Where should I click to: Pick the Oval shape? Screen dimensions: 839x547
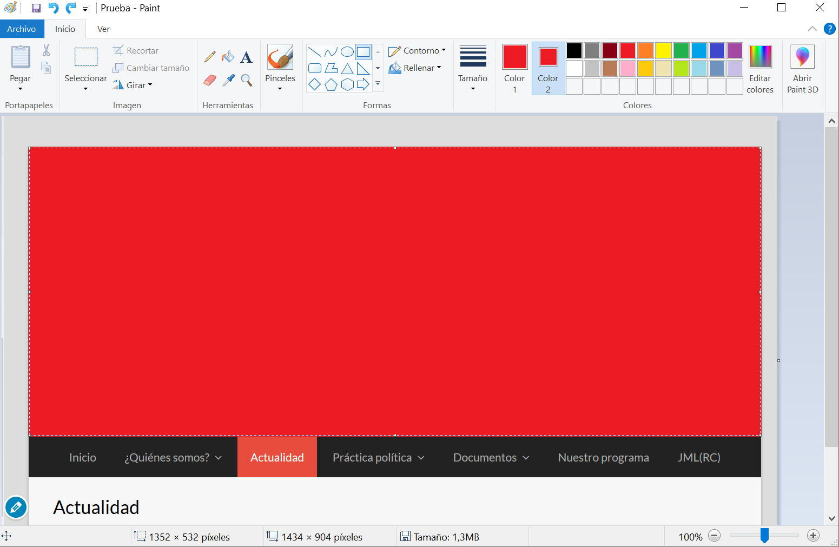pyautogui.click(x=347, y=52)
